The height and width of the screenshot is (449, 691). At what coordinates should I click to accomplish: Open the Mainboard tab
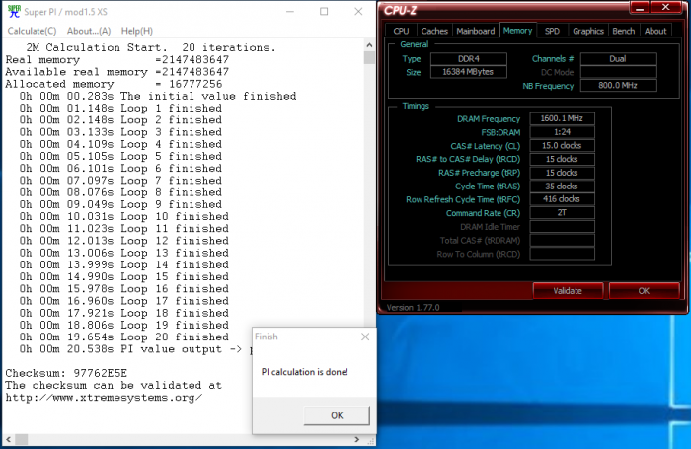476,31
